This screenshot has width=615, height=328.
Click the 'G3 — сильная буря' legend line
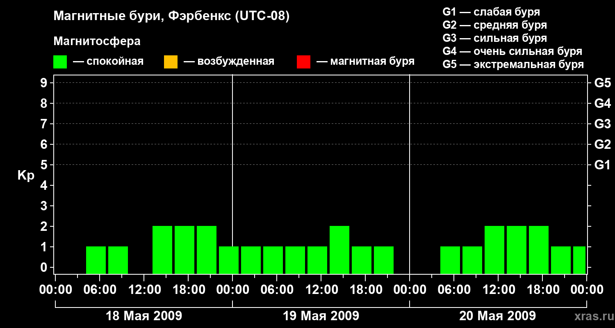(494, 38)
